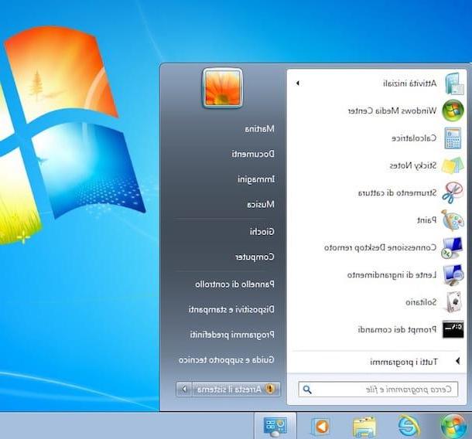Screen dimensions: 472x439
Task: Click the Start orb button
Action: [x=453, y=427]
